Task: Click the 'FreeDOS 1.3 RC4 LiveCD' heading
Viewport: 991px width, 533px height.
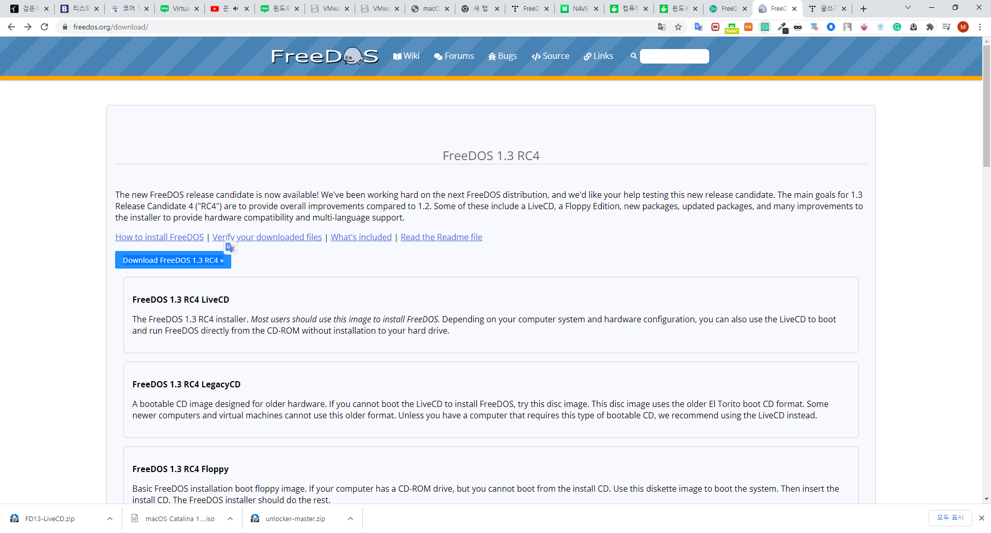Action: pyautogui.click(x=181, y=300)
